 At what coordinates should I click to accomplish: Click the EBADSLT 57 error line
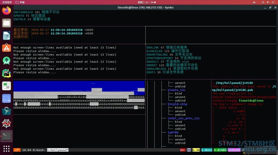(168, 62)
